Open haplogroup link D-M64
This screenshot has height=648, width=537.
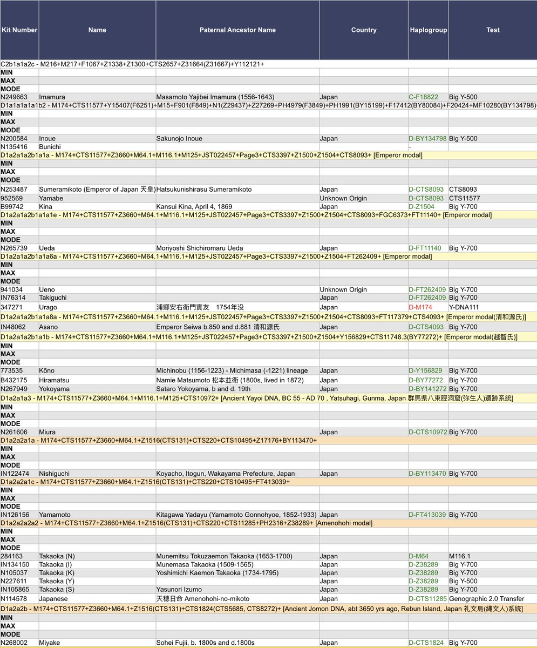pyautogui.click(x=419, y=556)
